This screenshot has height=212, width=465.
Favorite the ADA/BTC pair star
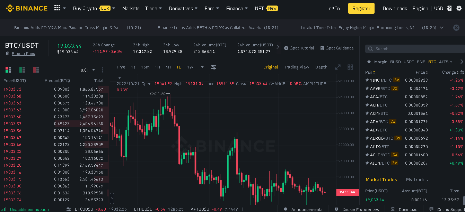[x=367, y=121]
